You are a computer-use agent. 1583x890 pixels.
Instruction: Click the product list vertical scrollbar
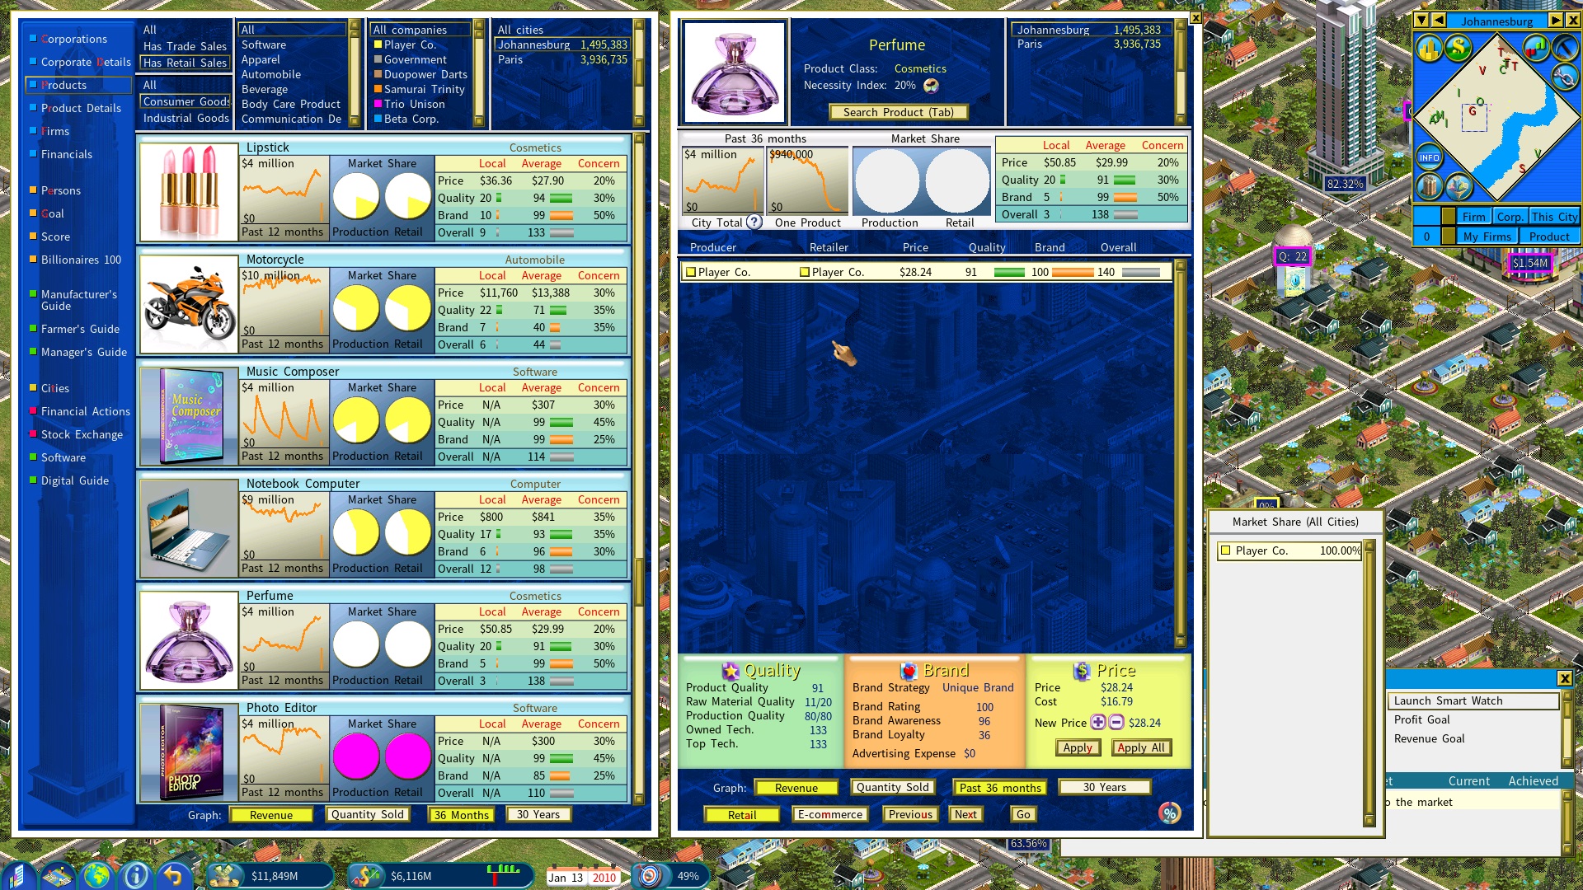coord(639,468)
